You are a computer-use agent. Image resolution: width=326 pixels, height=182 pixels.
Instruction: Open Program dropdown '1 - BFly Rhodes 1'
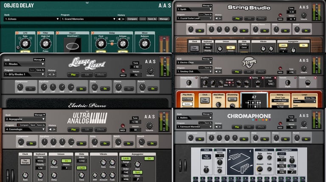[25, 74]
